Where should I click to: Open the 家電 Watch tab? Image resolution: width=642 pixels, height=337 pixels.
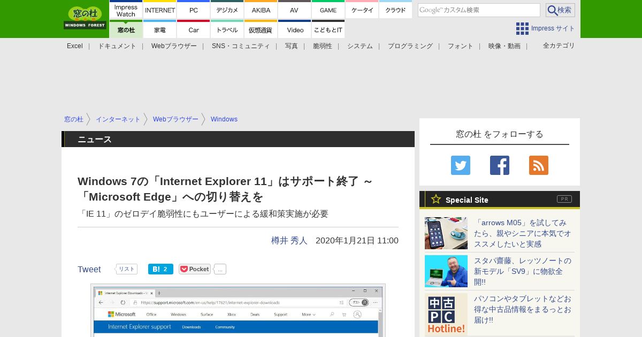tap(160, 29)
